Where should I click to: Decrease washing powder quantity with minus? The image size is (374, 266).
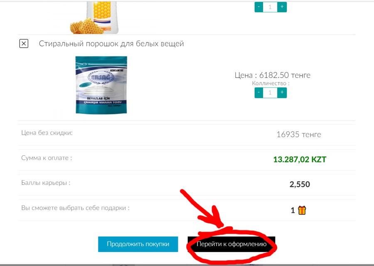(x=259, y=92)
